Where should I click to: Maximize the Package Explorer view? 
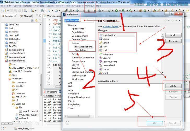[40, 15]
